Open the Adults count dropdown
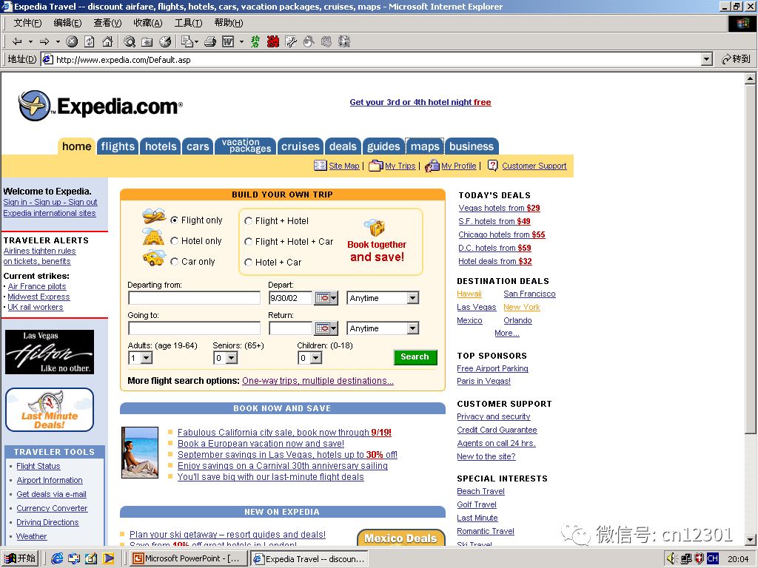This screenshot has width=758, height=568. 141,358
